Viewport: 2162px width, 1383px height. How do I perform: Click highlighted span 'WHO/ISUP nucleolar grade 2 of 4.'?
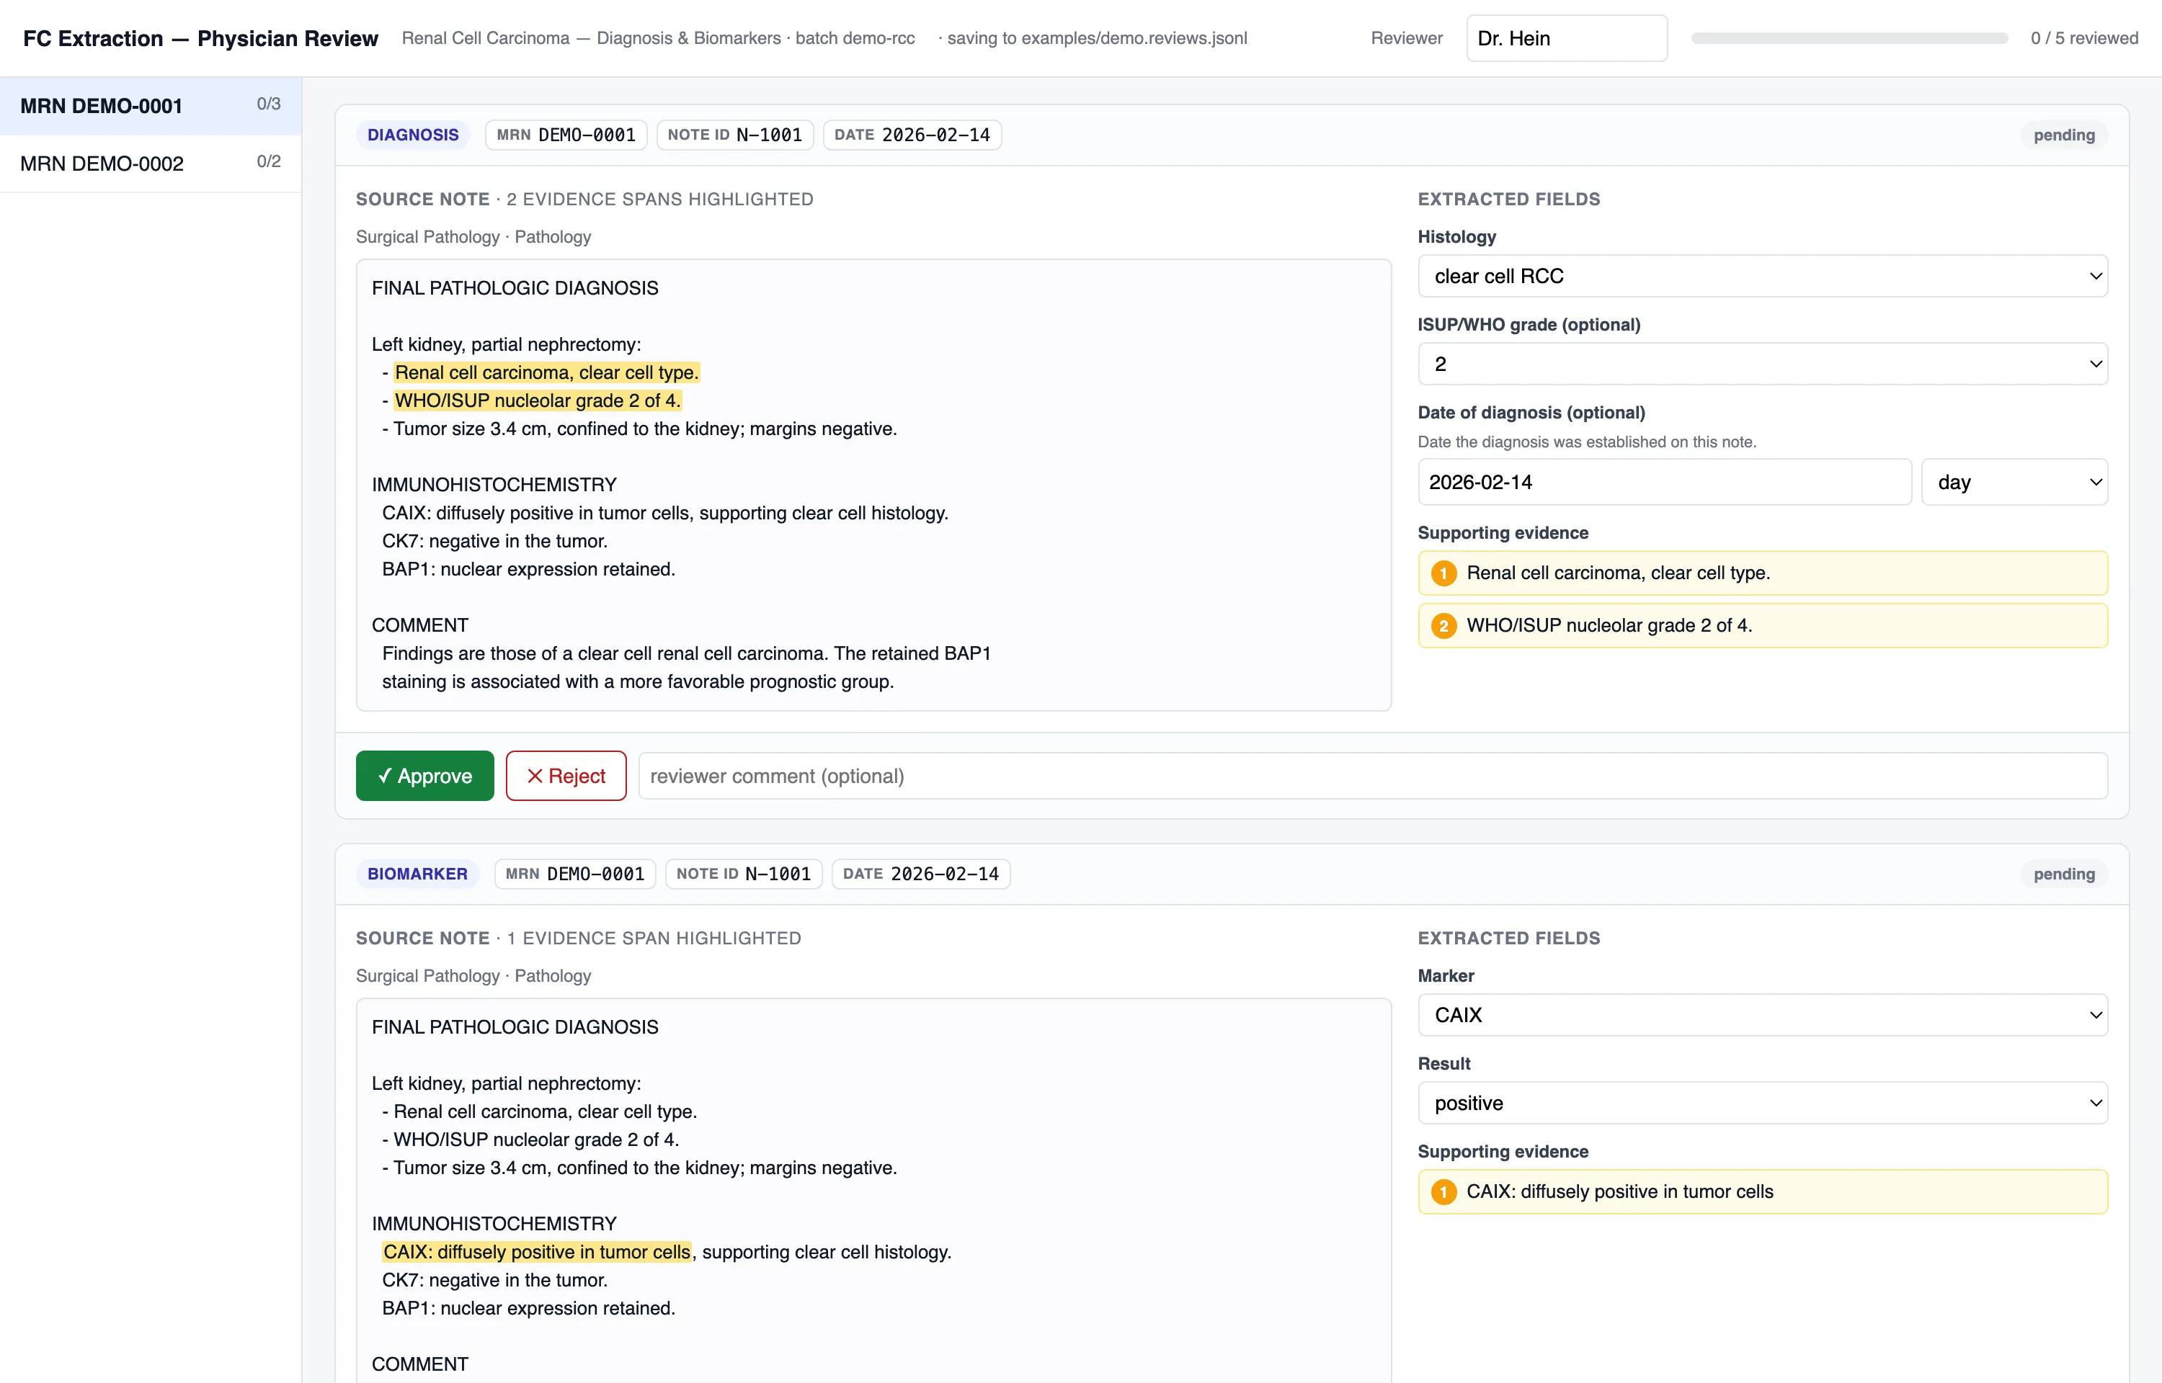click(x=537, y=400)
